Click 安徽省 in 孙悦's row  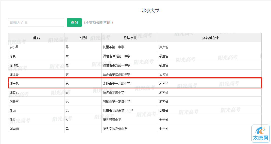(x=164, y=120)
